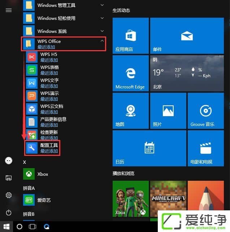Open the 应用商店 Store tile
The height and width of the screenshot is (232, 230).
click(x=131, y=35)
